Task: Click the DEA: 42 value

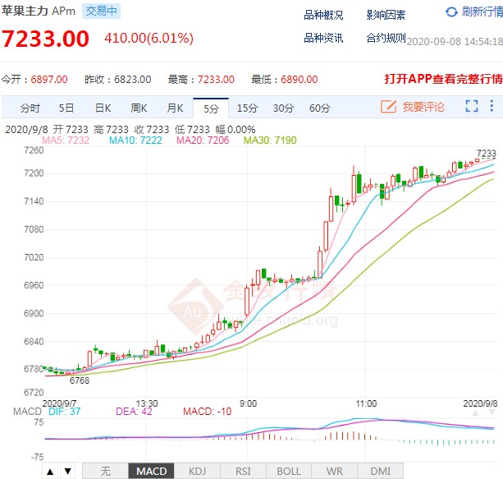Action: pos(134,412)
